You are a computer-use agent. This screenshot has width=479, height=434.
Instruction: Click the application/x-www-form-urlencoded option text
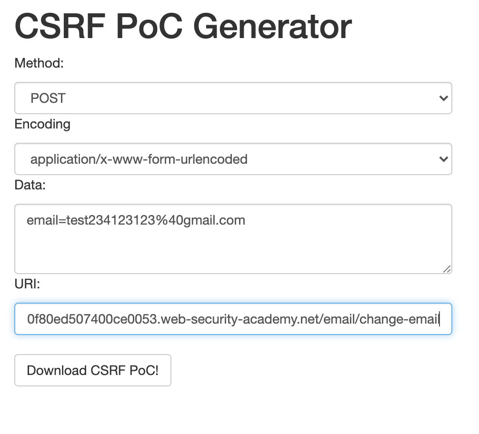[x=139, y=159]
